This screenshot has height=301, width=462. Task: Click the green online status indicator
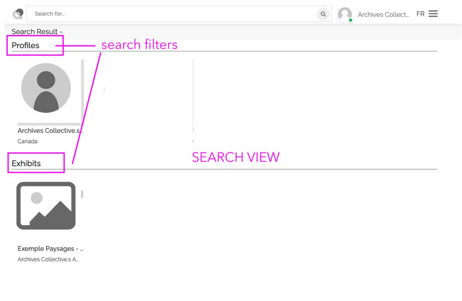(x=350, y=20)
